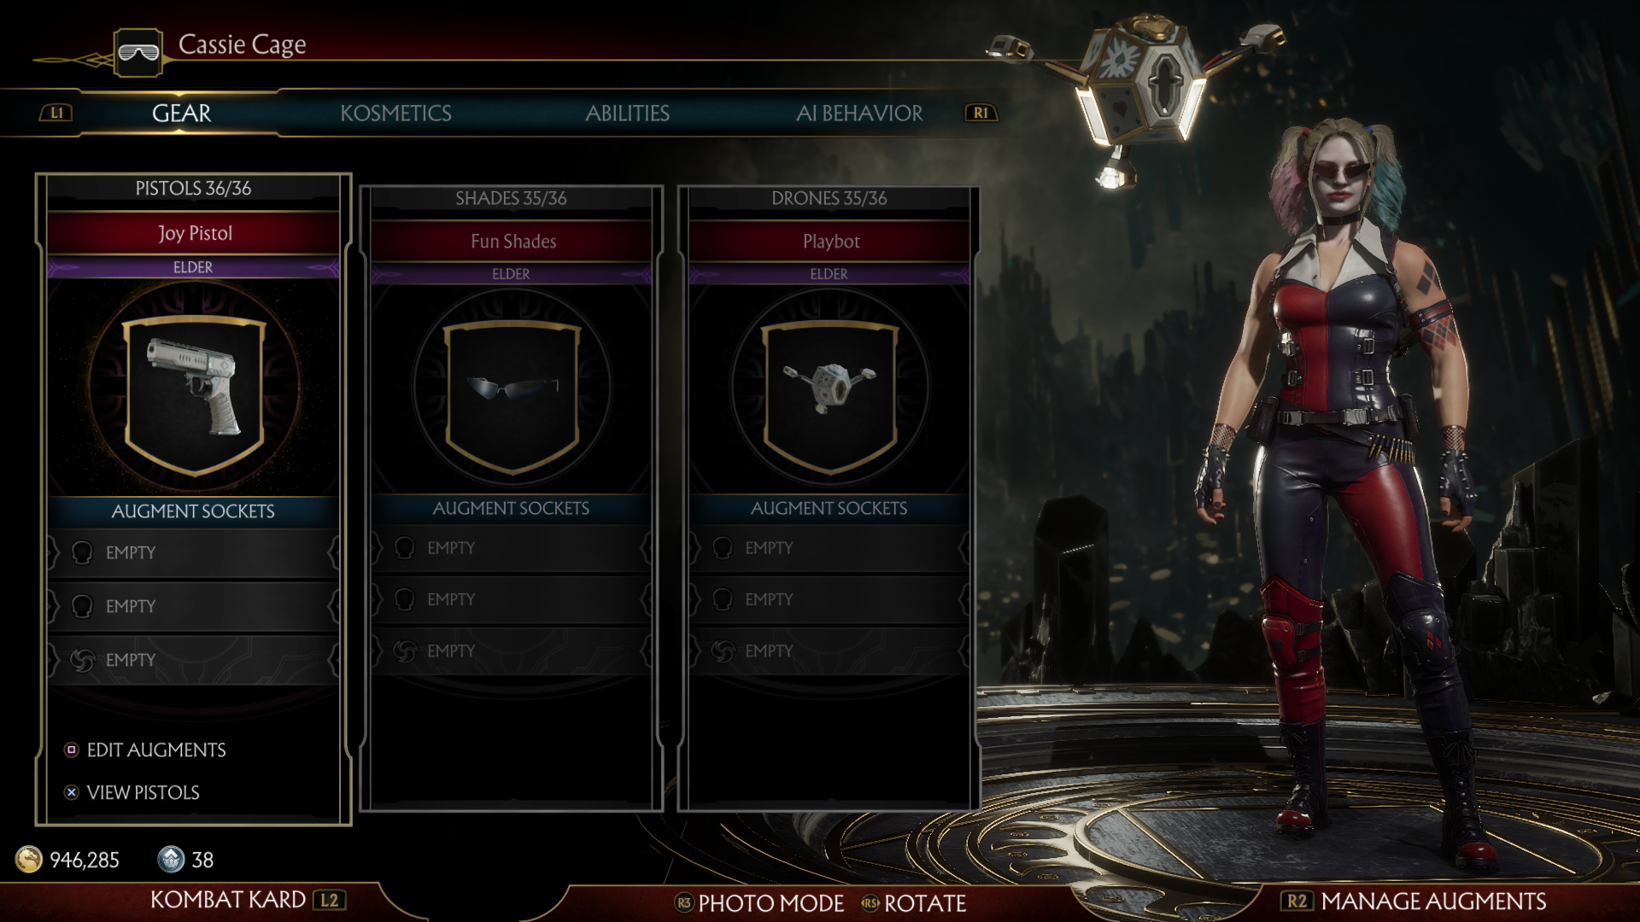1640x922 pixels.
Task: Select first empty pistol augment socket
Action: 194,553
